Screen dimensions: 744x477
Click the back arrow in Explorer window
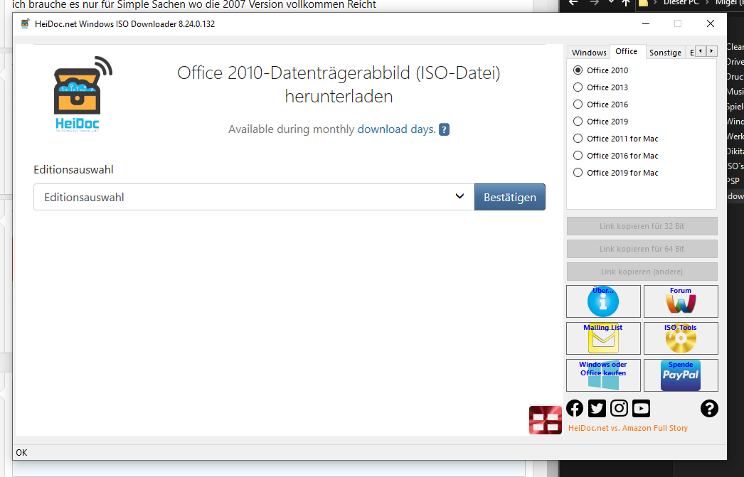(x=573, y=3)
